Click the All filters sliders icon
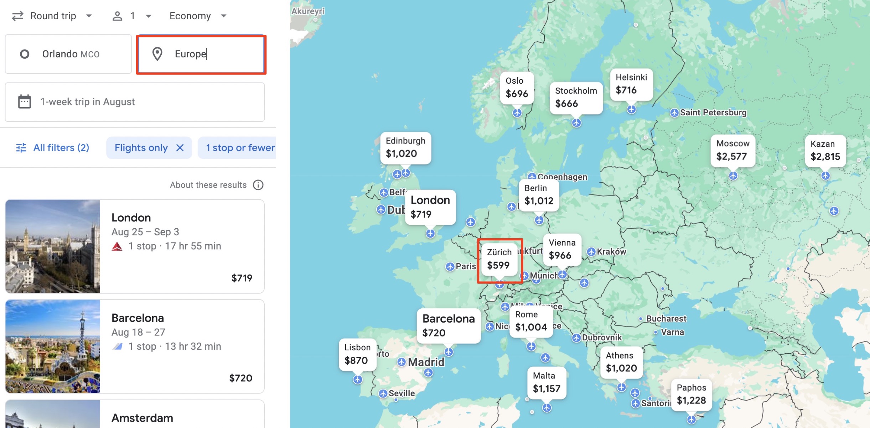The width and height of the screenshot is (870, 428). pos(21,148)
